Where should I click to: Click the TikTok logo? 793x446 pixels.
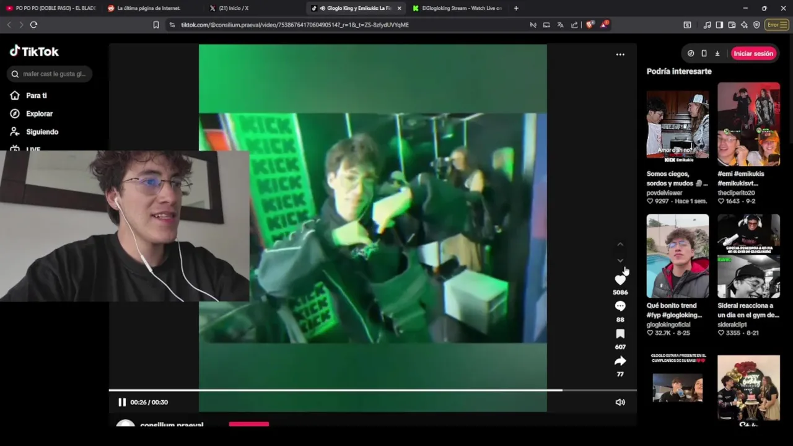(34, 51)
